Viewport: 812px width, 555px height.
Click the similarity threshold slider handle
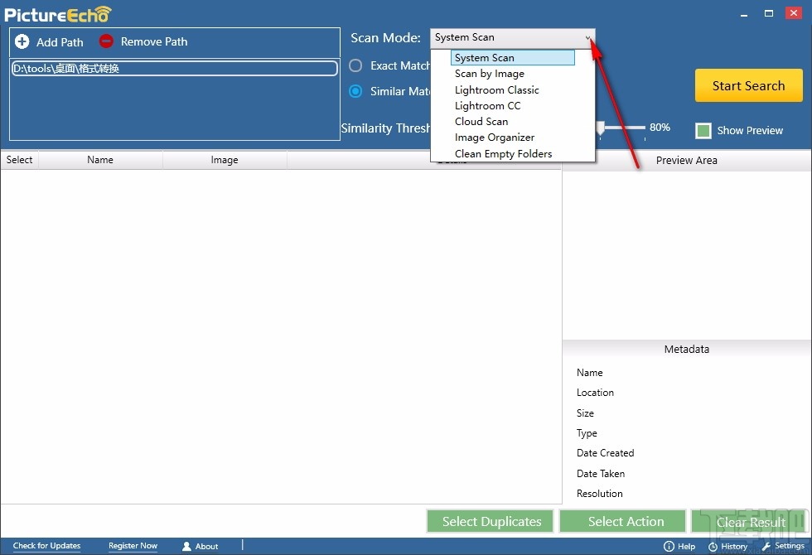point(600,128)
